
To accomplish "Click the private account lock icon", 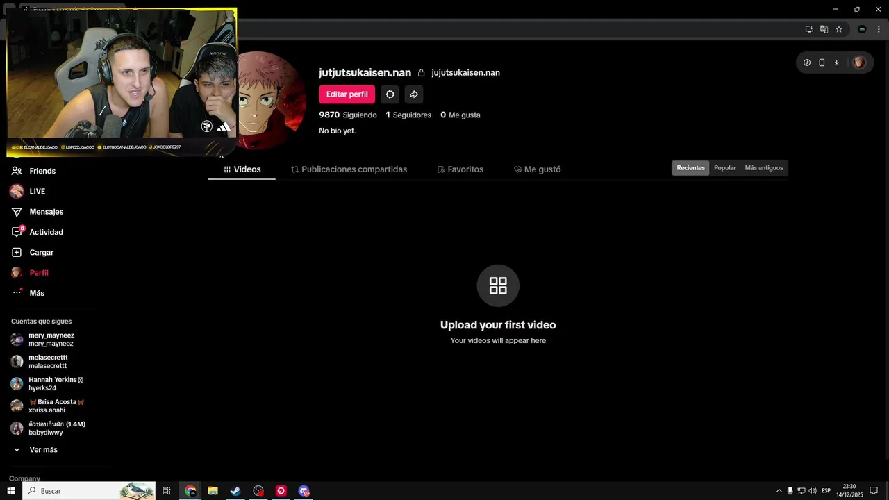I will 421,73.
